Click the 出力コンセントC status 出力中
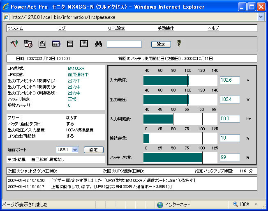 coord(74,93)
